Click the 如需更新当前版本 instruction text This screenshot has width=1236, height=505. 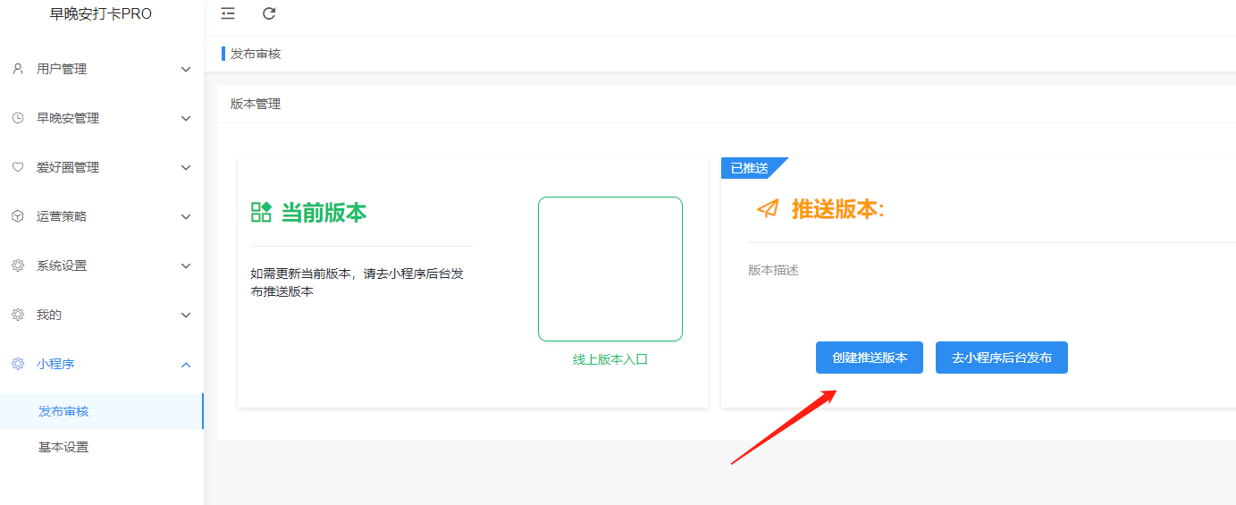[357, 282]
